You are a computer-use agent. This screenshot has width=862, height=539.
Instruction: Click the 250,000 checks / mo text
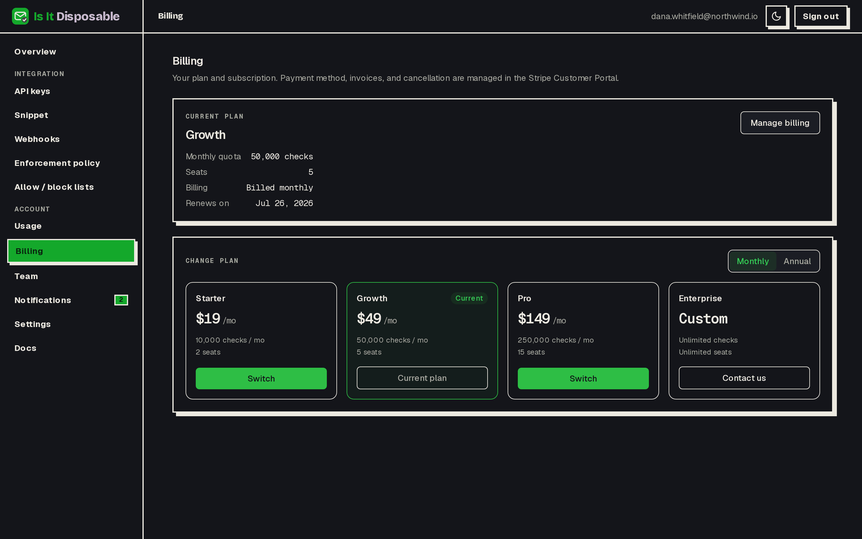point(556,340)
